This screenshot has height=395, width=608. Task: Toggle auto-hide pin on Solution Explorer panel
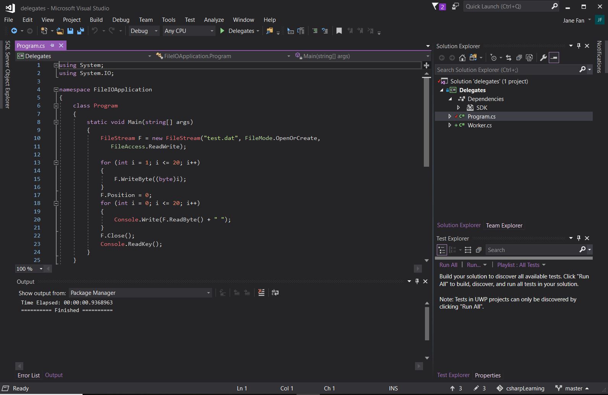point(579,46)
